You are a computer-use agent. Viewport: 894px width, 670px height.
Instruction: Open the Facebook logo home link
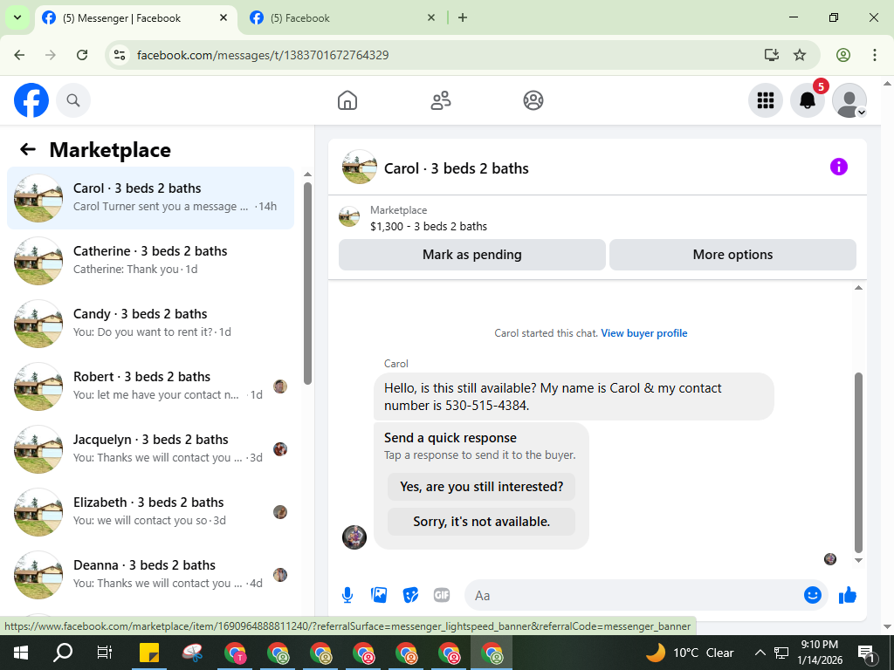coord(31,100)
